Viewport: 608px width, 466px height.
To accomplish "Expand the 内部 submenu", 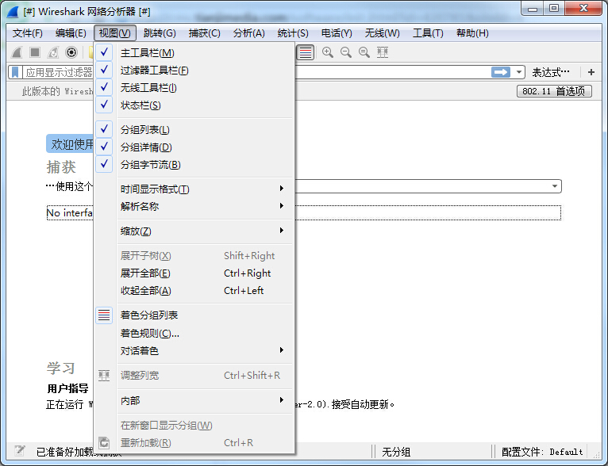I will [x=194, y=400].
